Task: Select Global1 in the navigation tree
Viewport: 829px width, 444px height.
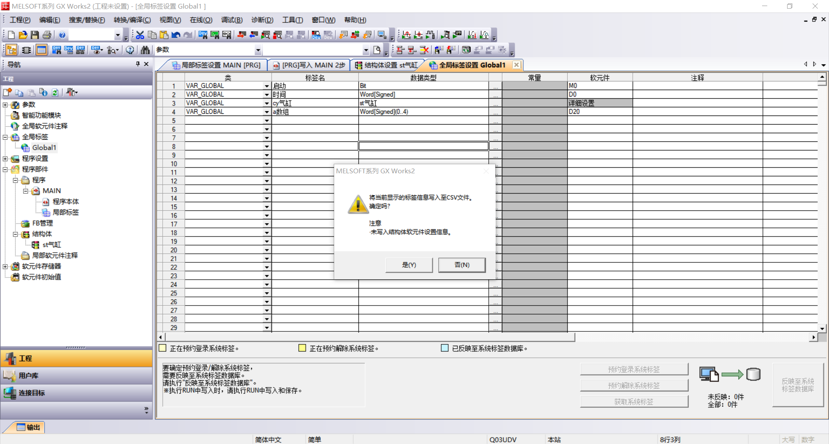Action: coord(44,147)
